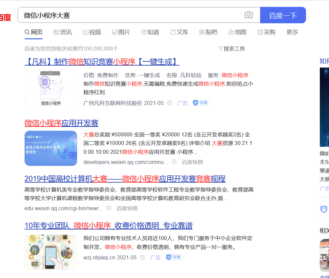Click the 广州凡科互联网科技股份 source text
This screenshot has height=278, width=329.
pos(113,103)
